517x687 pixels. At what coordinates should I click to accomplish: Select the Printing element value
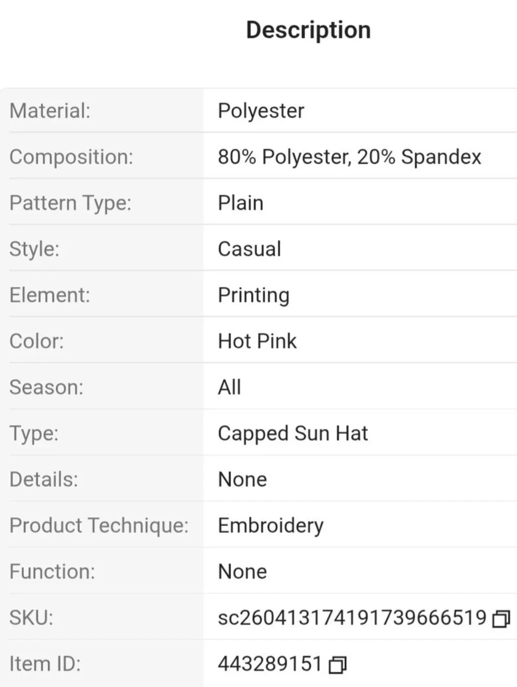pyautogui.click(x=253, y=295)
